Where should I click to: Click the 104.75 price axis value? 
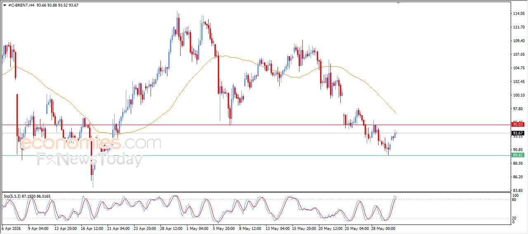(519, 68)
